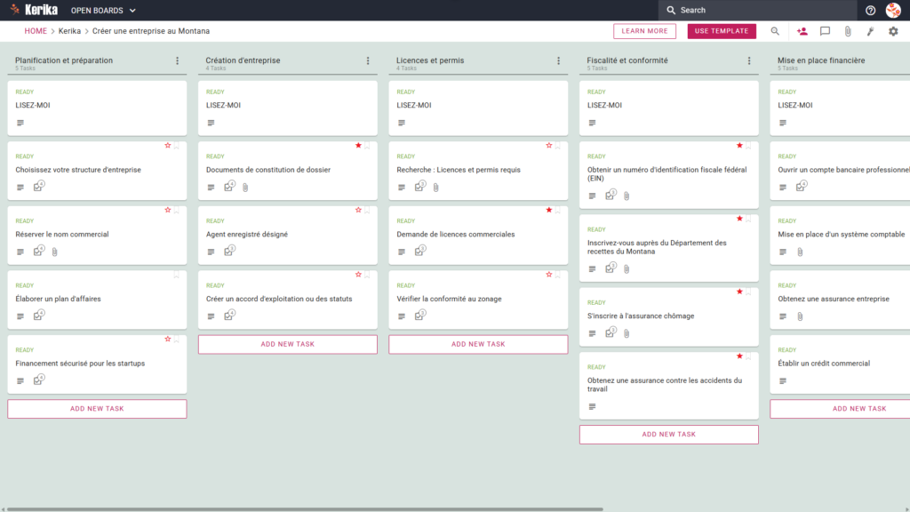Viewport: 910px width, 512px height.
Task: Open attachment icon on Recherche : Licences et permis requis
Action: point(435,188)
